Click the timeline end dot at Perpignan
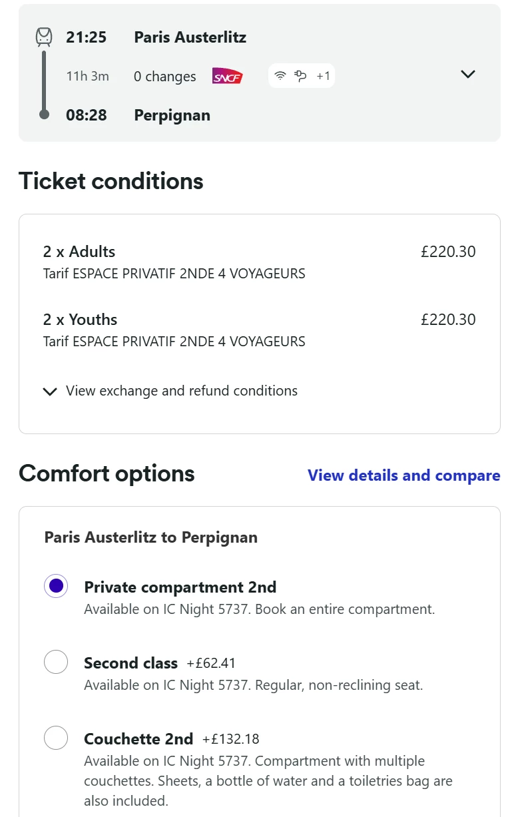The image size is (506, 817). [44, 115]
